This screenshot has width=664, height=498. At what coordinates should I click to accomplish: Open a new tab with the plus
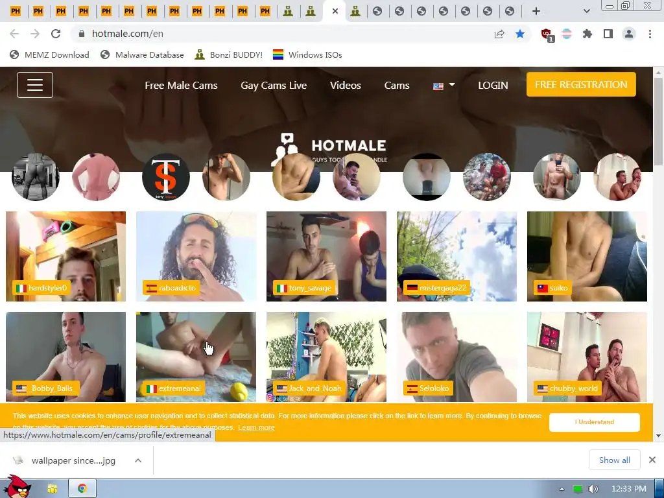pos(536,11)
